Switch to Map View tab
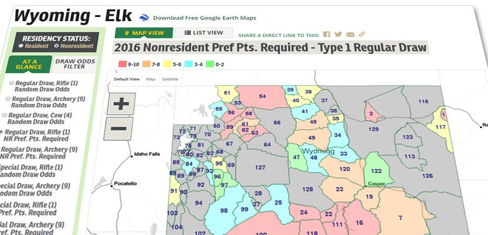 coord(144,33)
